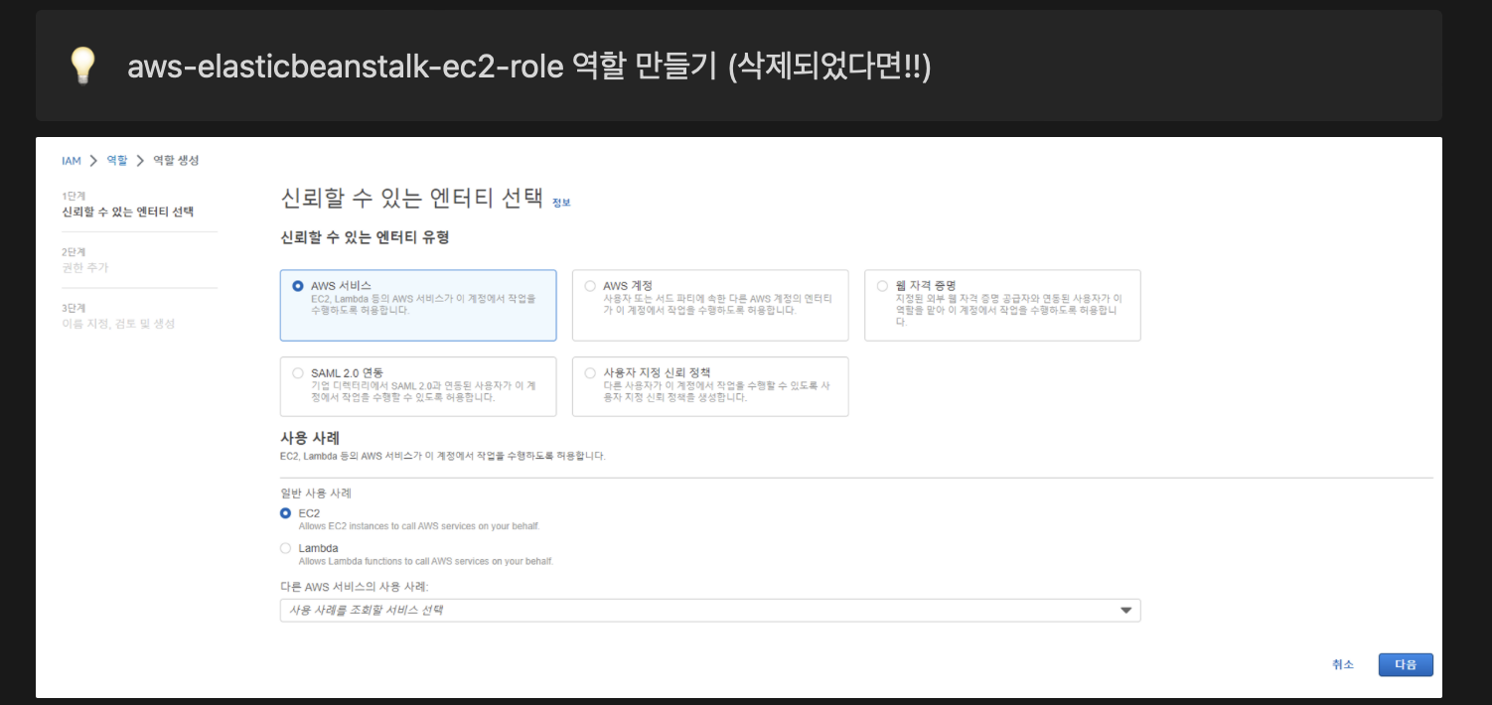Choose the SAML 2.0 연동 radio option
This screenshot has height=705, width=1492.
point(297,373)
